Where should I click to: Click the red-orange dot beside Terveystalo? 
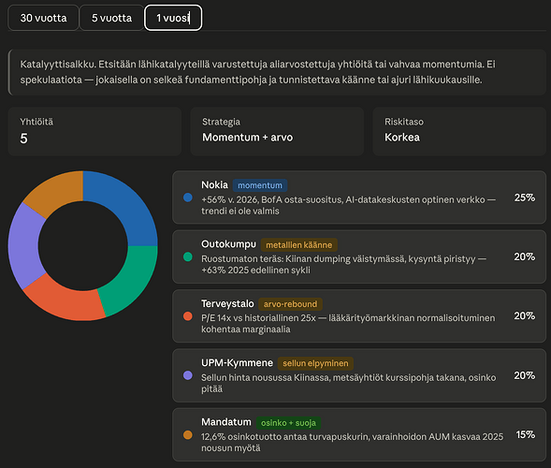click(x=188, y=316)
